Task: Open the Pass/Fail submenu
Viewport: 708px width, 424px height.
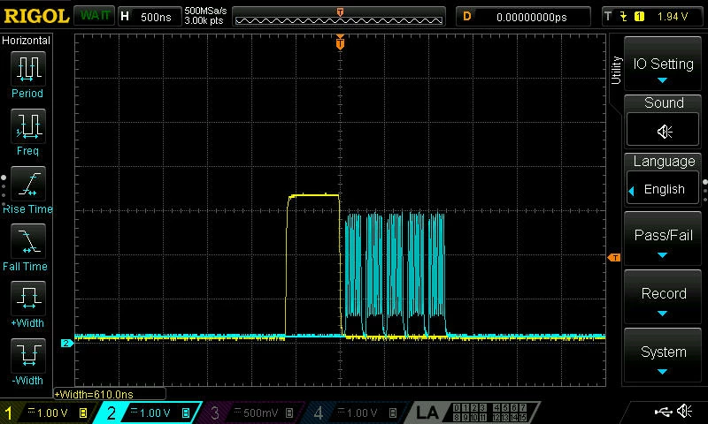Action: tap(663, 238)
